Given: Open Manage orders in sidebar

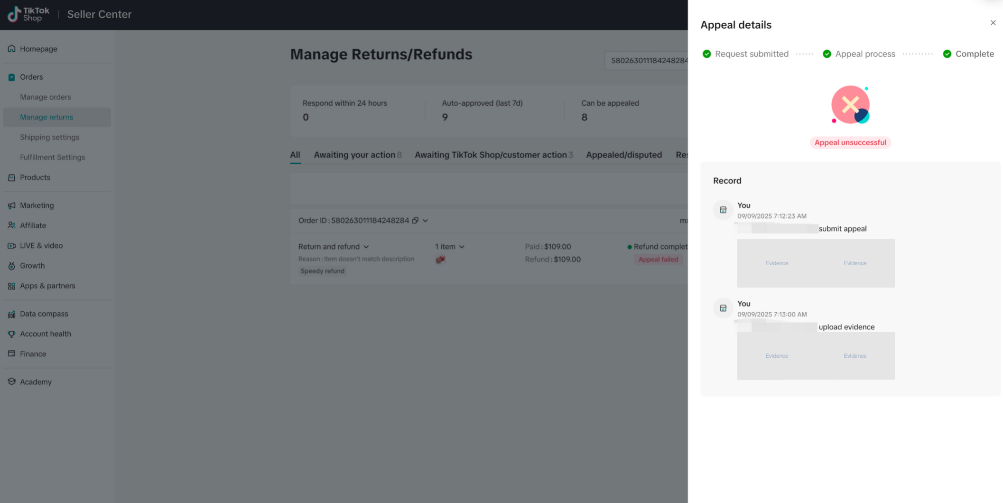Looking at the screenshot, I should click(46, 97).
